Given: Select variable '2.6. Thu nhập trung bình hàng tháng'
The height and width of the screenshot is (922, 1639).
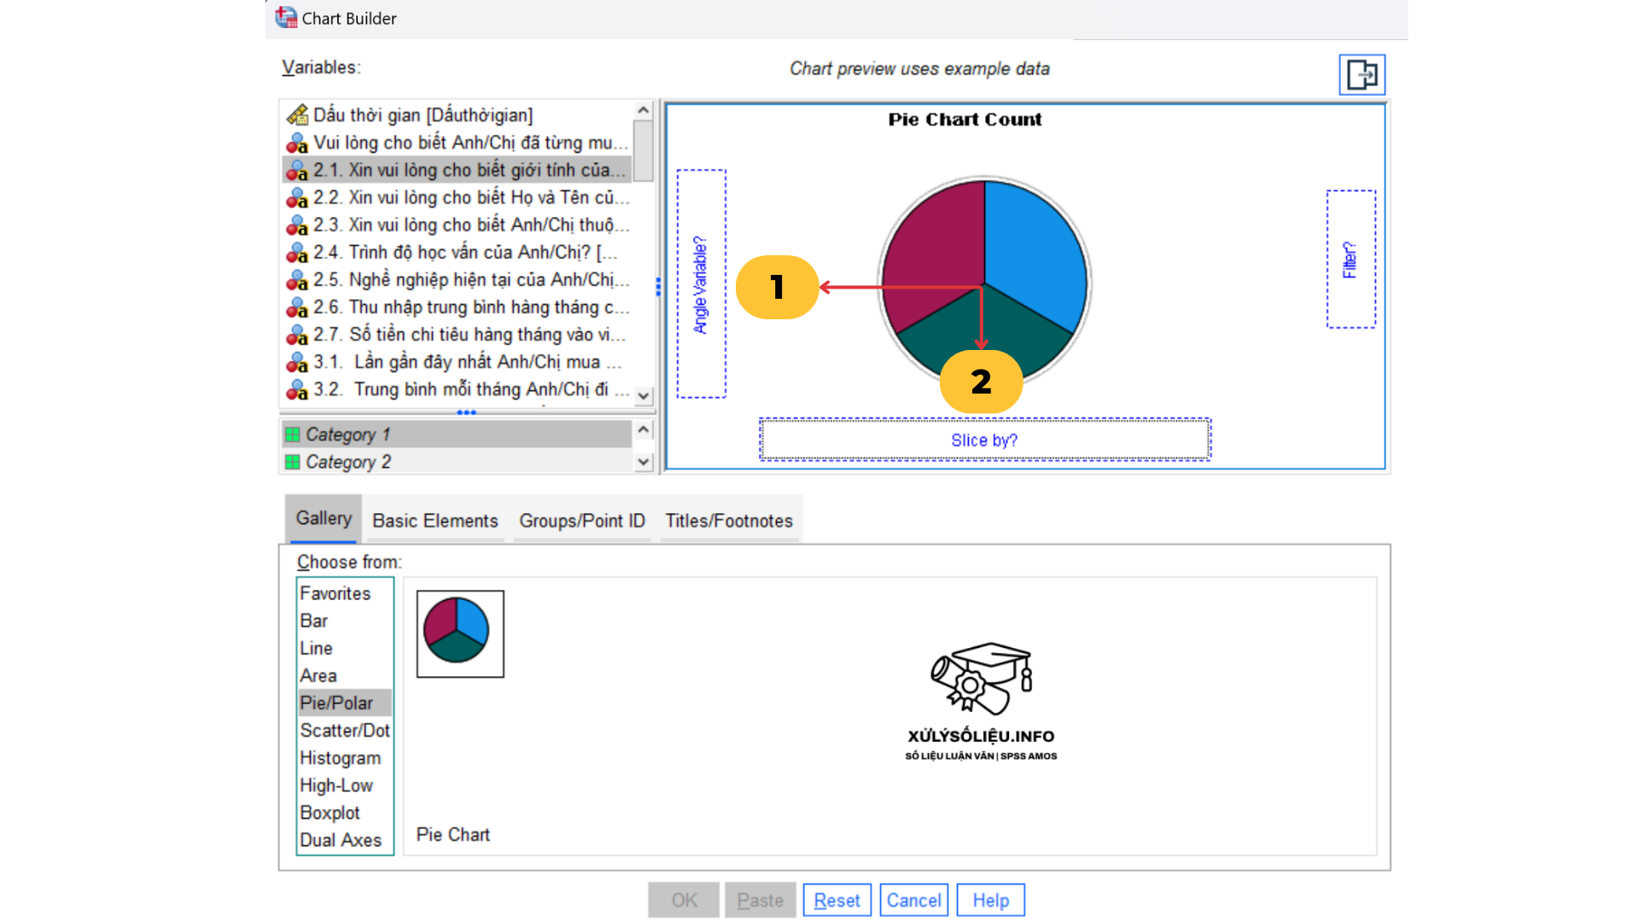Looking at the screenshot, I should (x=458, y=306).
